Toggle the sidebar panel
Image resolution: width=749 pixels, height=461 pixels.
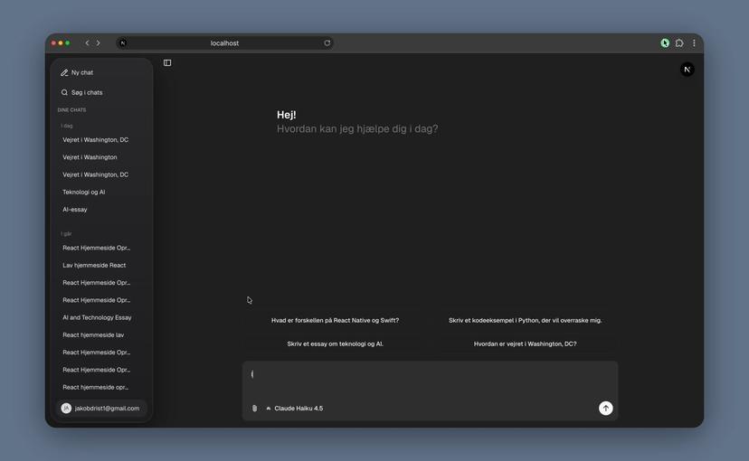coord(167,62)
